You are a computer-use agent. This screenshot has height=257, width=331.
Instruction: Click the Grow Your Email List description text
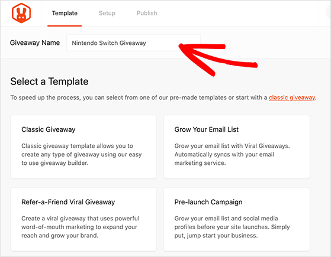tap(232, 154)
